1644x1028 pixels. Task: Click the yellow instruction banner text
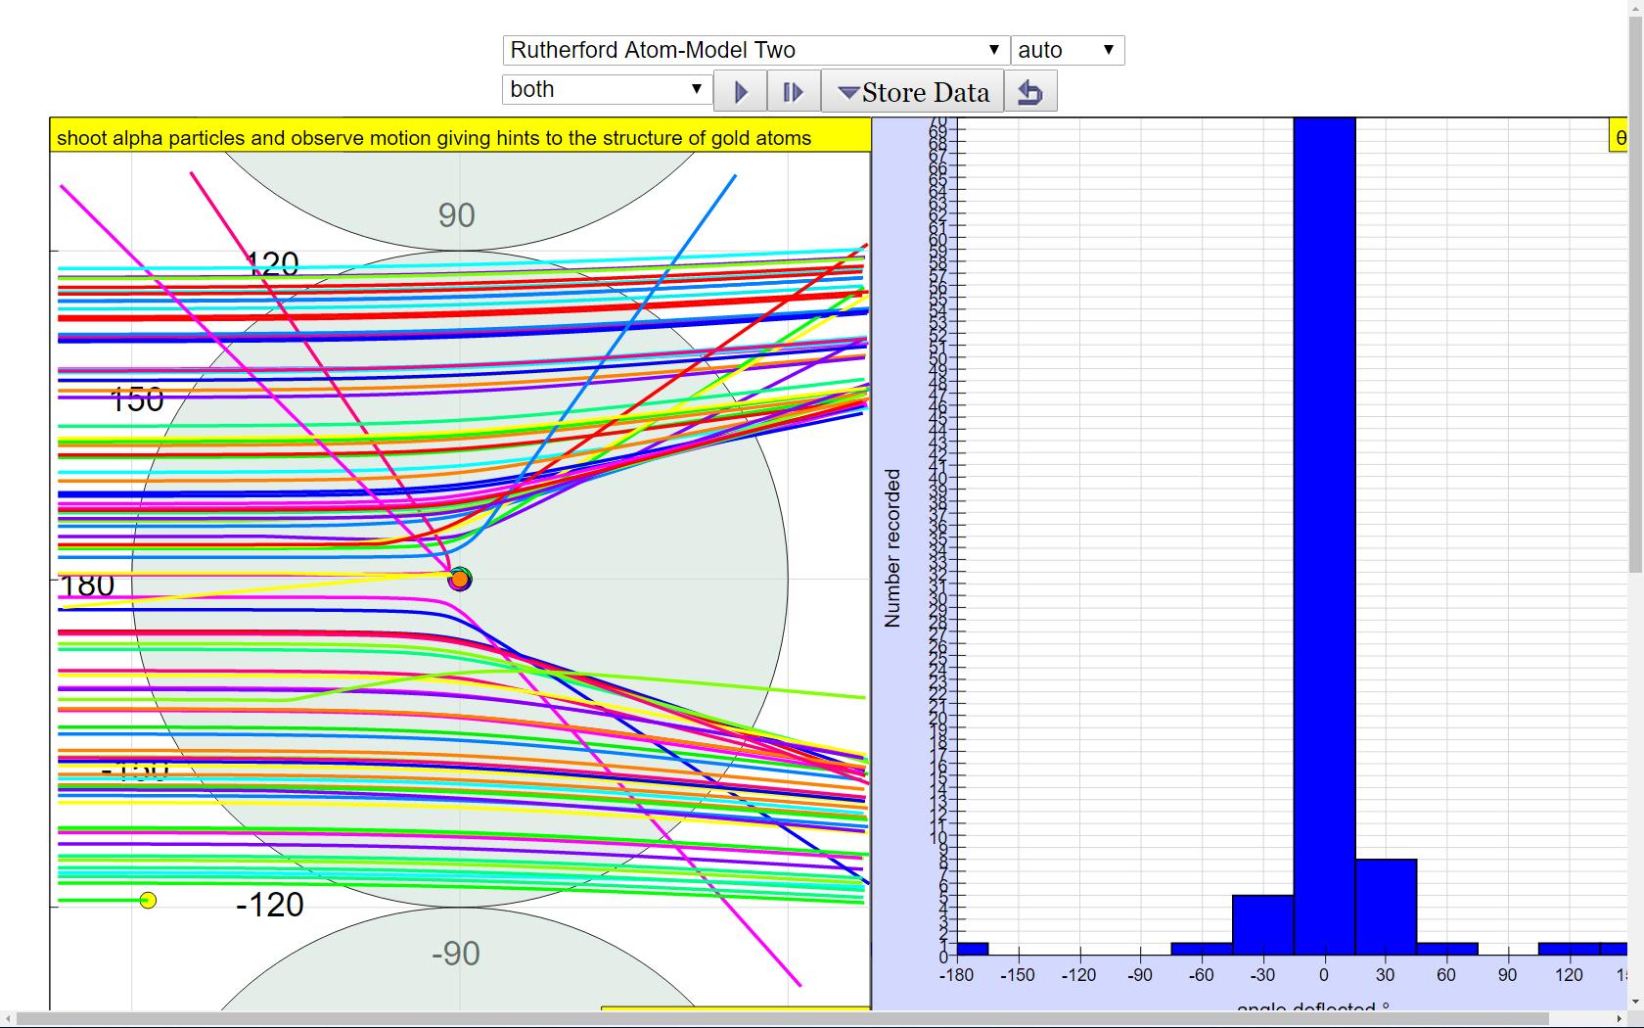click(x=434, y=138)
